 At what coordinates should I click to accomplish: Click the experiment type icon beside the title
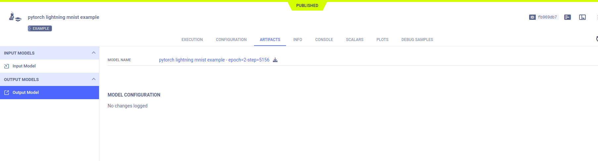[15, 17]
